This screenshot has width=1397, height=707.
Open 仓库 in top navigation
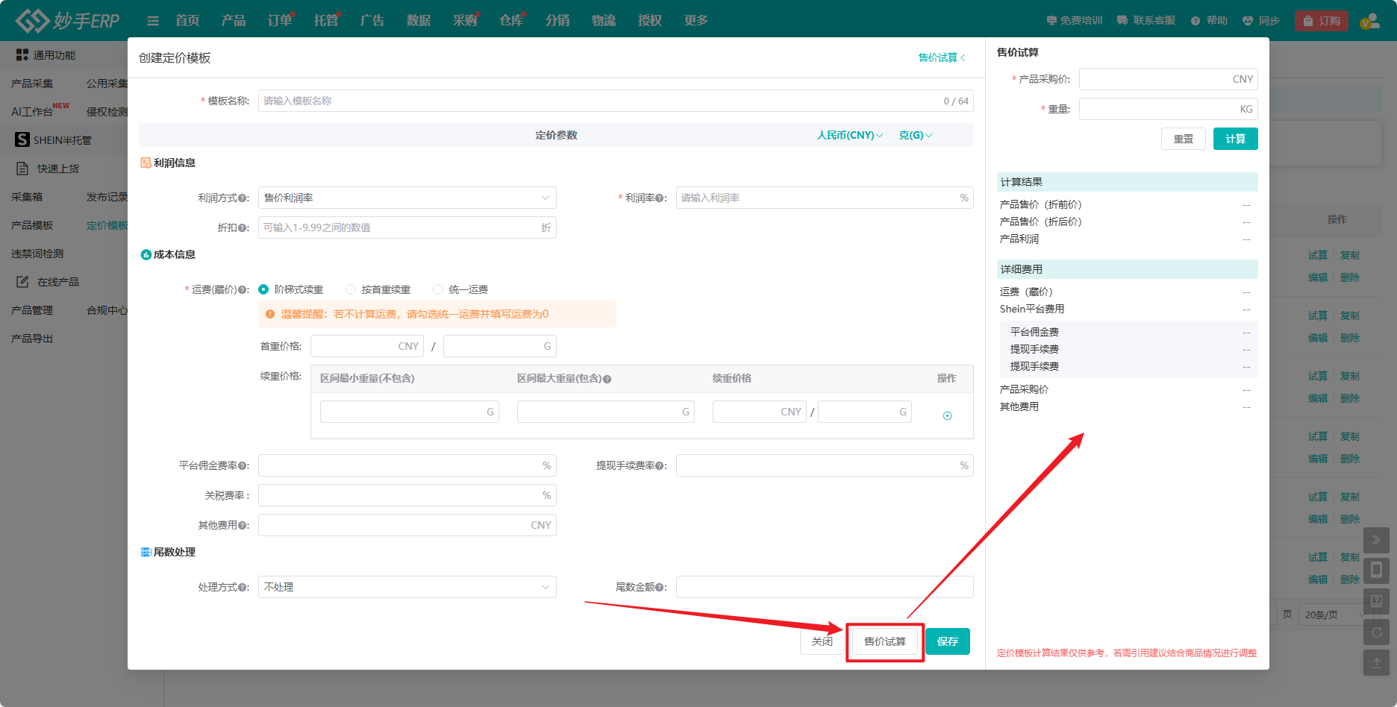[511, 21]
